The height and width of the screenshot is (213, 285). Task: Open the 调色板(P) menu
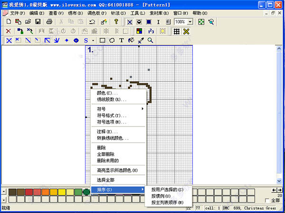97,13
